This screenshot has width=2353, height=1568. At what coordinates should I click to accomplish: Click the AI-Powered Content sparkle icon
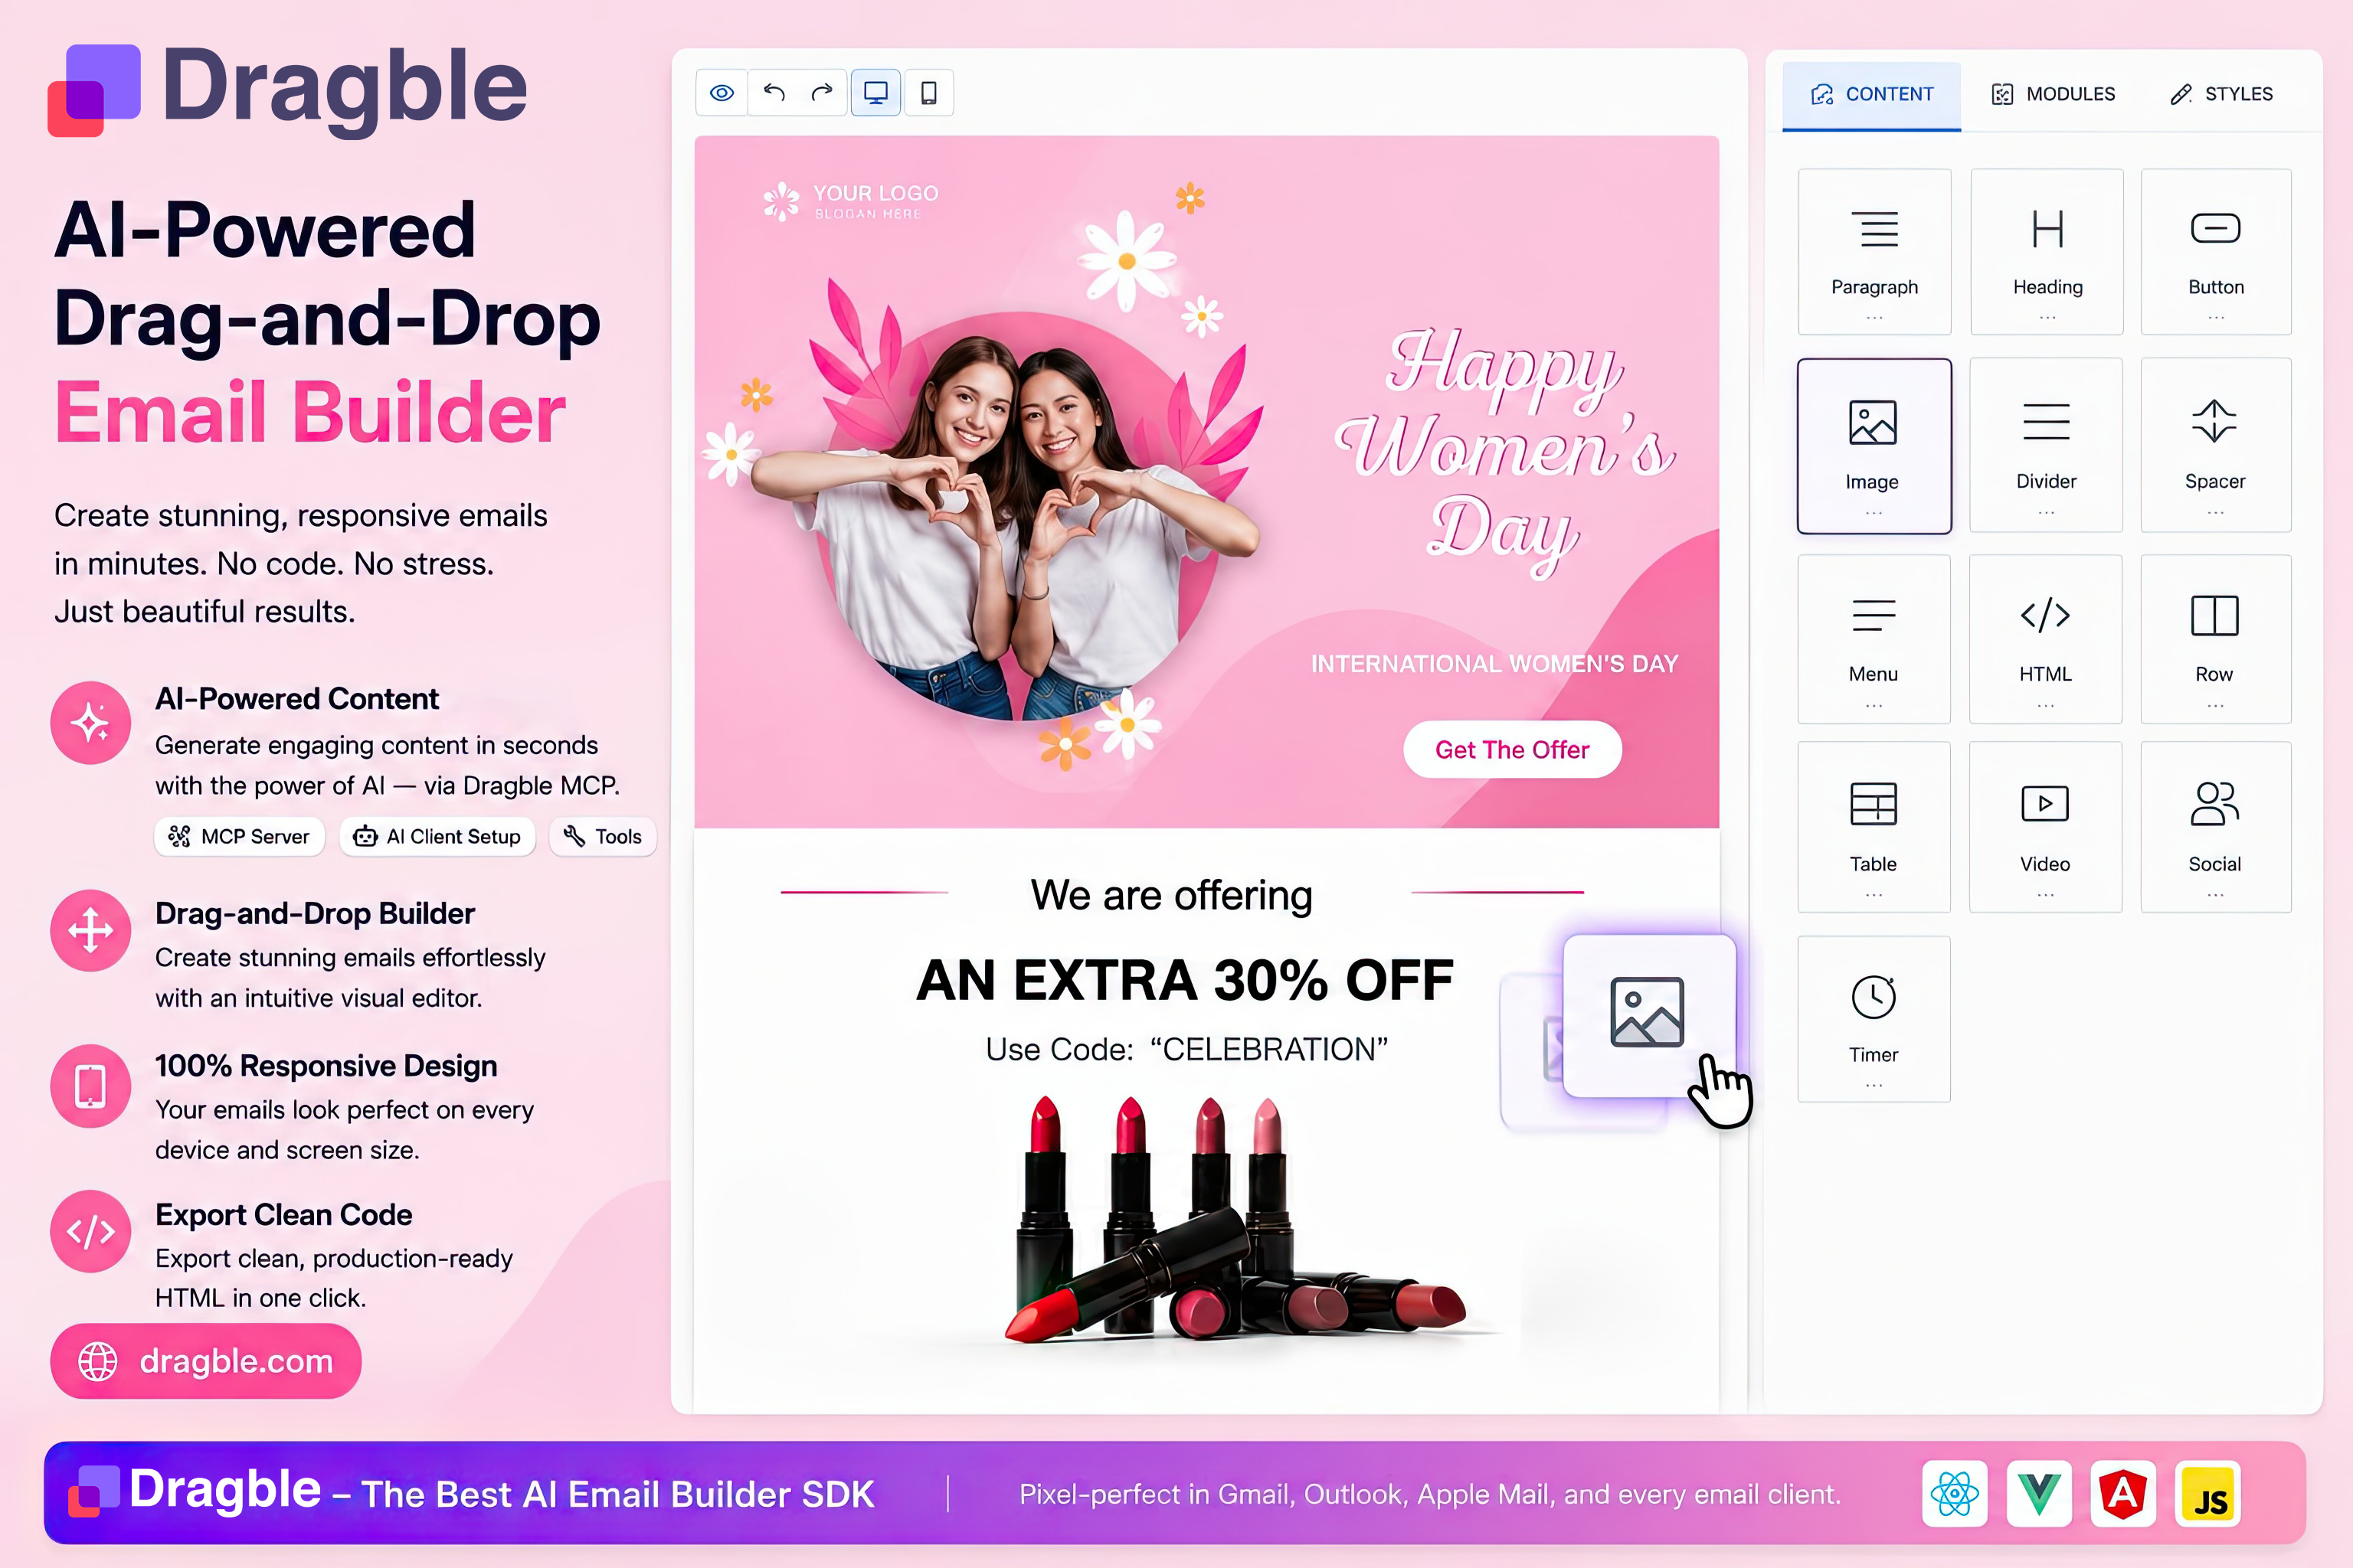click(91, 723)
